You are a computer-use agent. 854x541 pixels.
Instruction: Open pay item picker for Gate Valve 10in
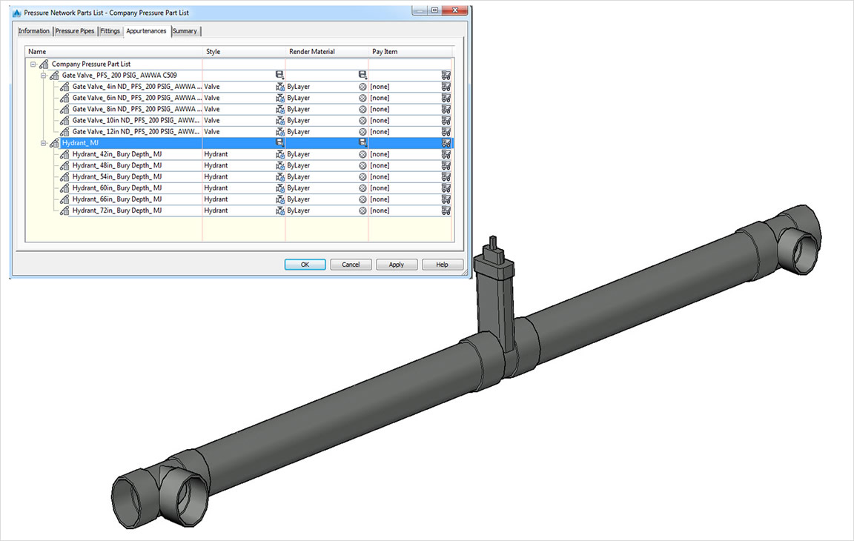click(446, 121)
